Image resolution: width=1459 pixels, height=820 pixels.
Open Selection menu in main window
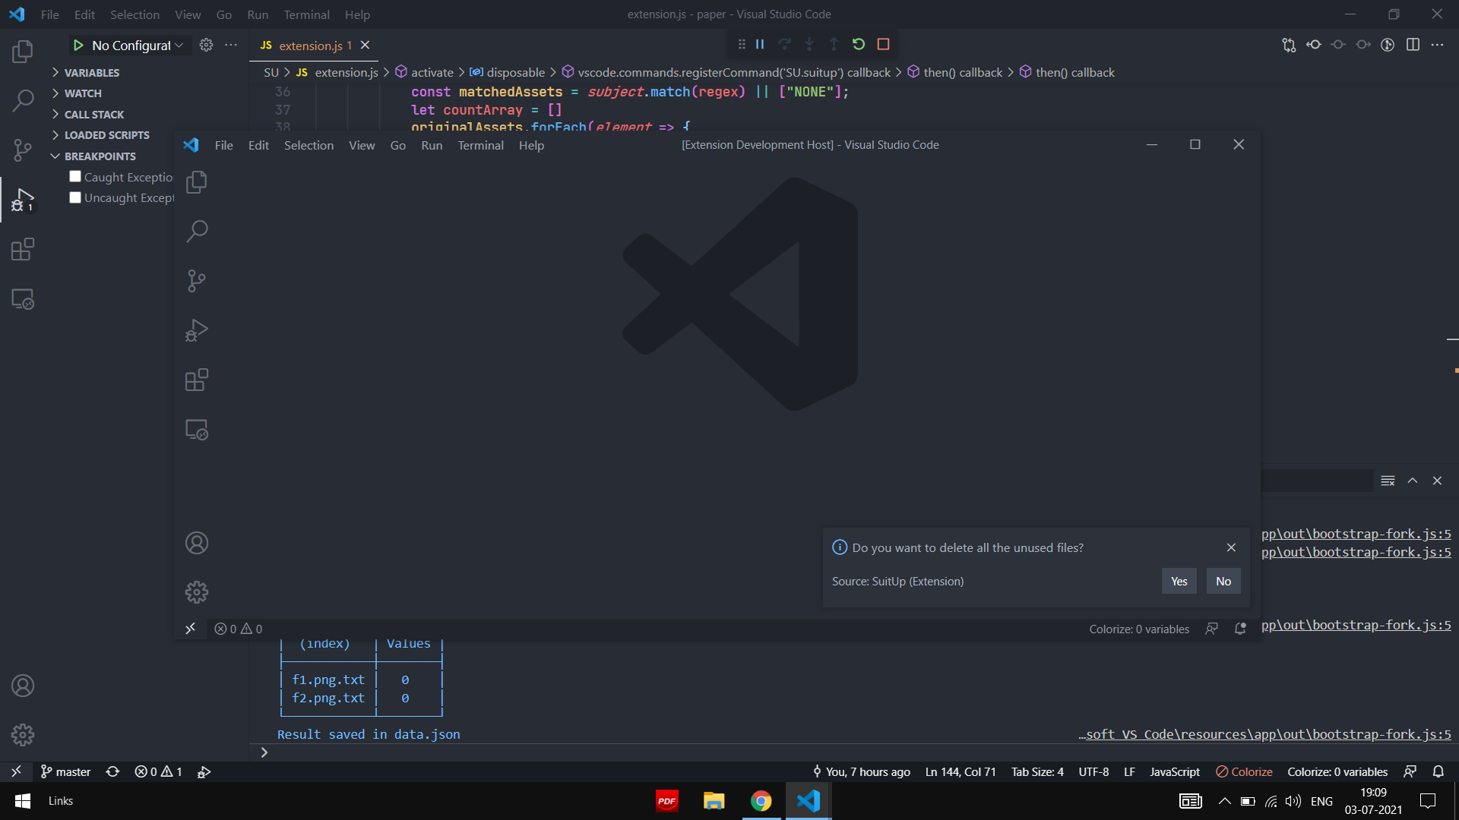click(x=135, y=14)
